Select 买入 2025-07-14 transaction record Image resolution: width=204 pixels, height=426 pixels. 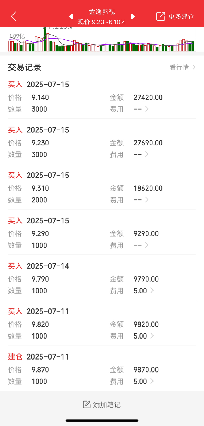(x=102, y=278)
